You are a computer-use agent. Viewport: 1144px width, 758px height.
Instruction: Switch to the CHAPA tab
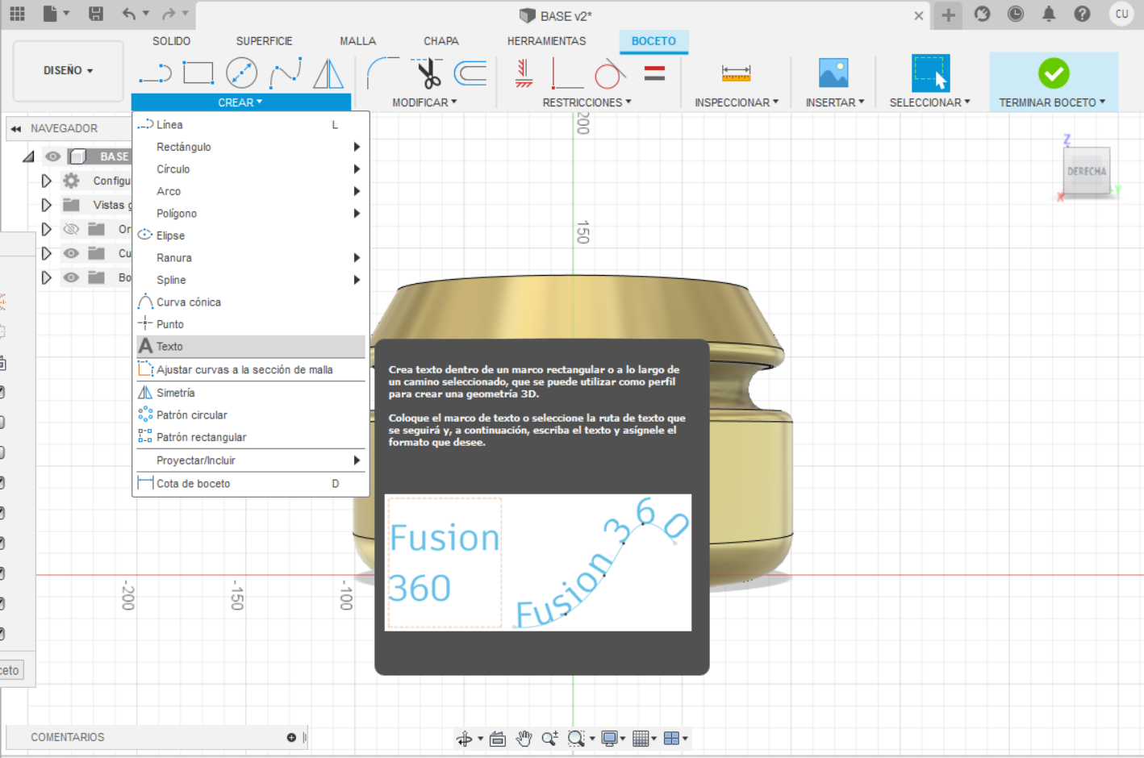(x=440, y=41)
